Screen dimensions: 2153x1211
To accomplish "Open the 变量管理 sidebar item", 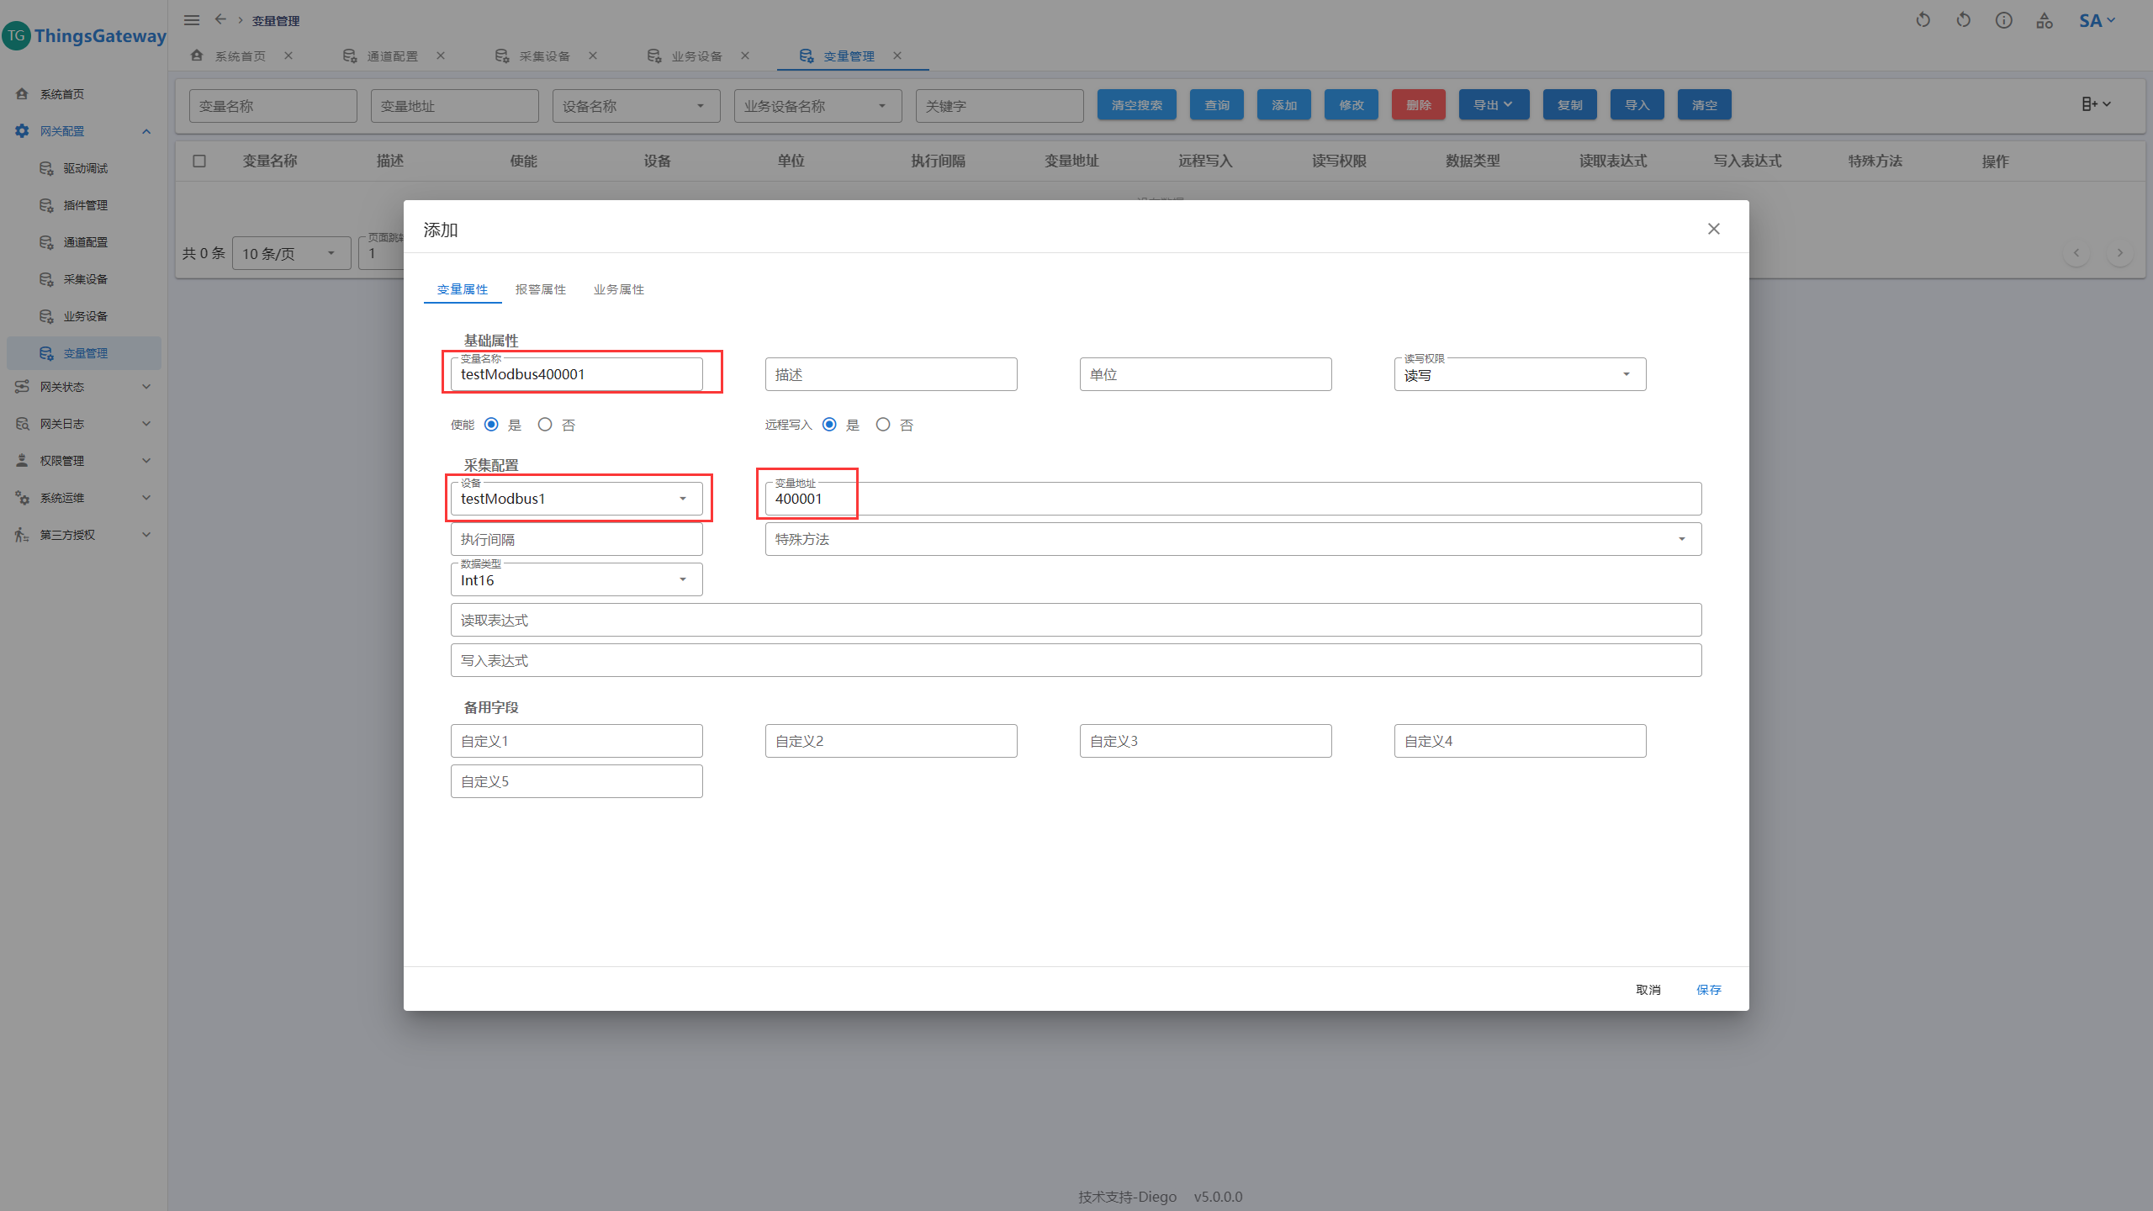I will tap(84, 353).
